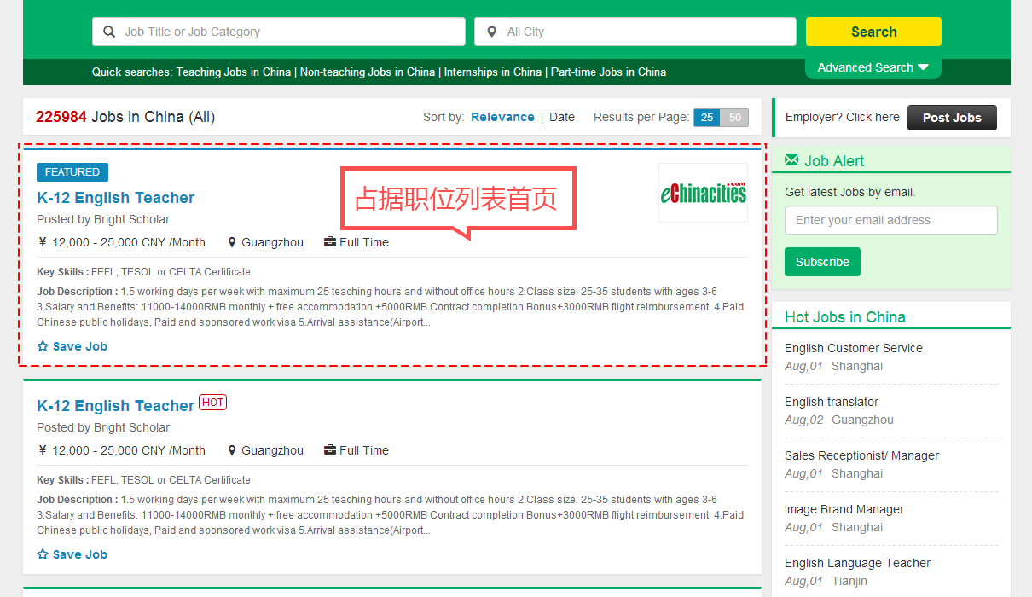Click the red HOT badge icon
The image size is (1032, 597).
tap(212, 403)
